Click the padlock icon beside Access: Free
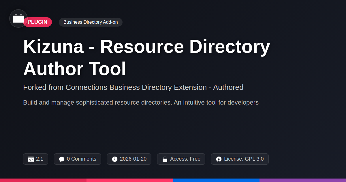This screenshot has width=346, height=182. click(165, 159)
